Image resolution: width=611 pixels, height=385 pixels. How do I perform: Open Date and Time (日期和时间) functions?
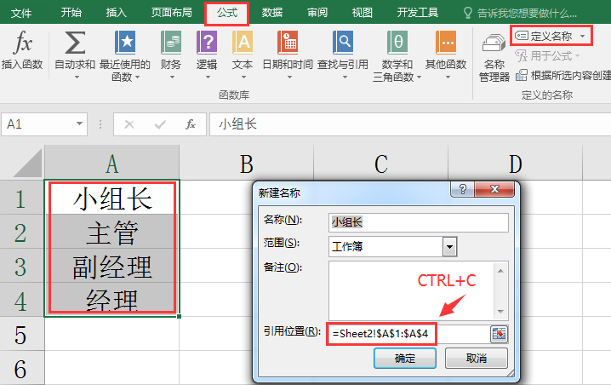(288, 55)
